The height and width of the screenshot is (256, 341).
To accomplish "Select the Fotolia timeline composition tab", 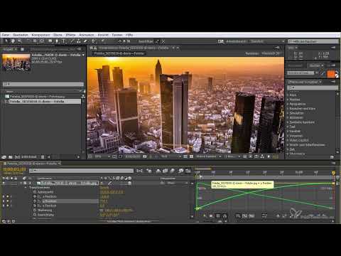I will (32, 164).
